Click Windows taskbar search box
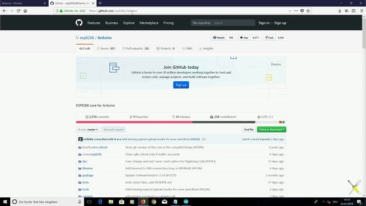366x206 pixels. [47, 202]
